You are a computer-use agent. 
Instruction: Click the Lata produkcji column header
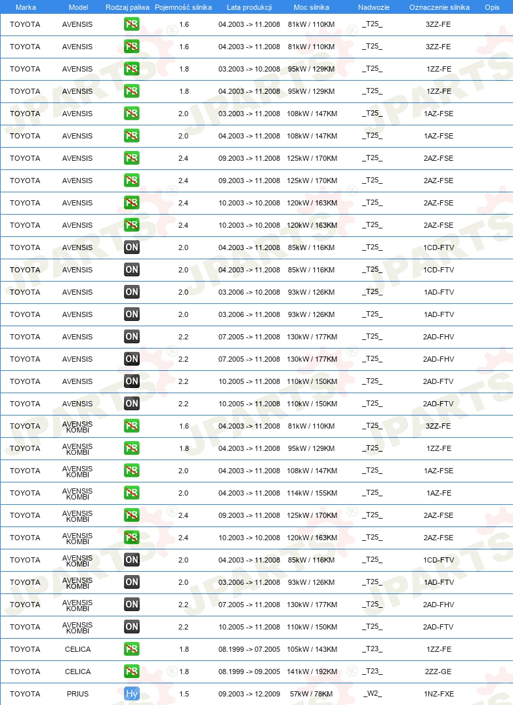(249, 7)
